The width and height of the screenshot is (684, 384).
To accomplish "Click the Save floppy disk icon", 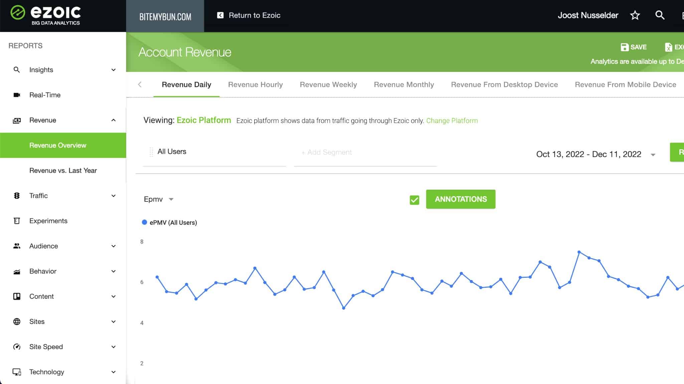I will (x=624, y=47).
